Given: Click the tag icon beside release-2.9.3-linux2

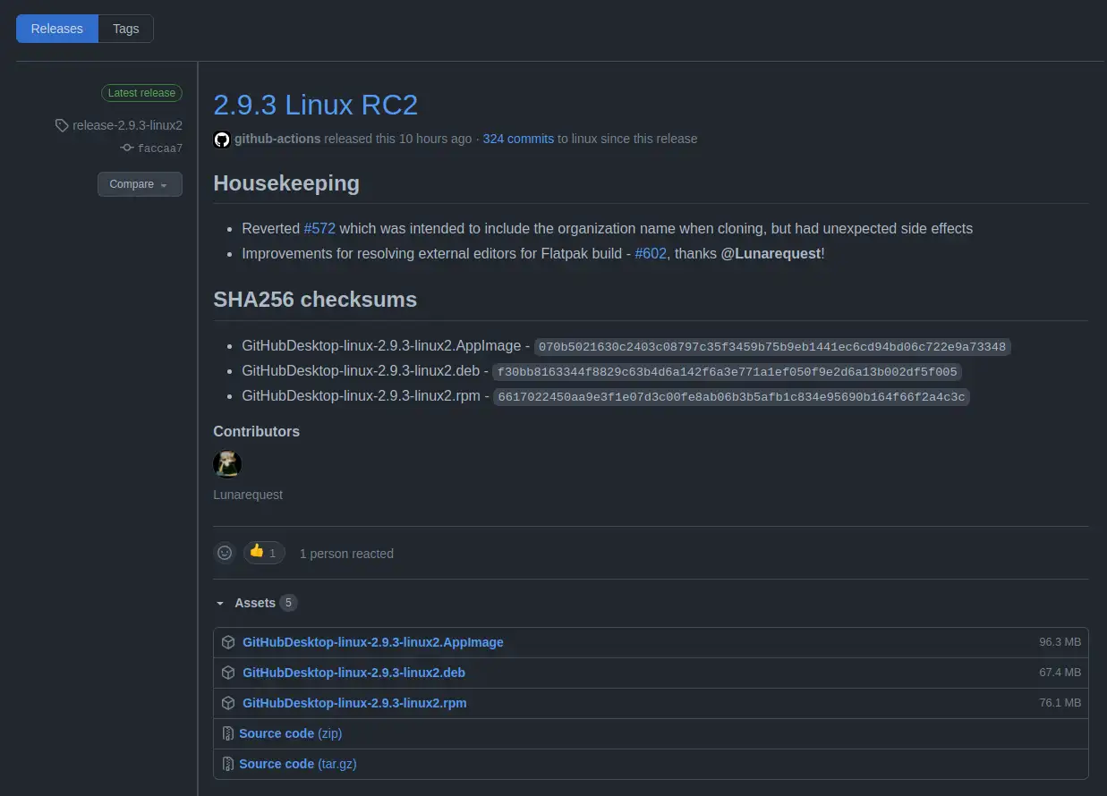Looking at the screenshot, I should pyautogui.click(x=62, y=125).
